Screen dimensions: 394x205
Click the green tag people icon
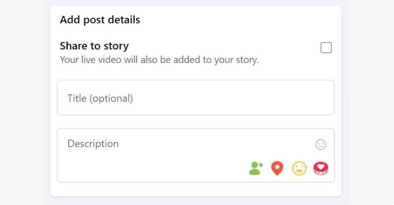[x=256, y=168]
